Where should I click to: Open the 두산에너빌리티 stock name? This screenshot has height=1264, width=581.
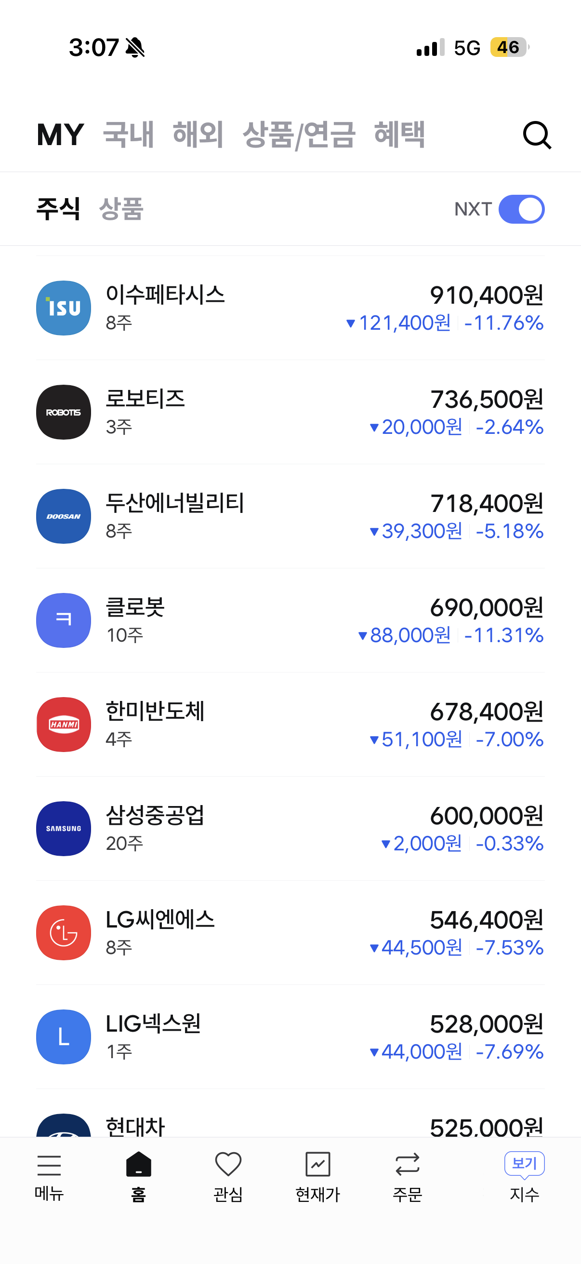pyautogui.click(x=175, y=503)
